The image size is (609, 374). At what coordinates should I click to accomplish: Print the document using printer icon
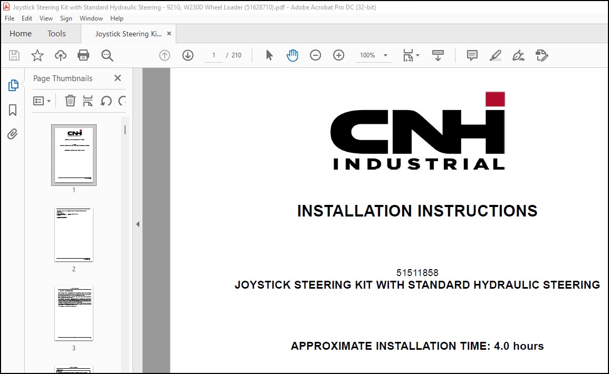coord(83,55)
